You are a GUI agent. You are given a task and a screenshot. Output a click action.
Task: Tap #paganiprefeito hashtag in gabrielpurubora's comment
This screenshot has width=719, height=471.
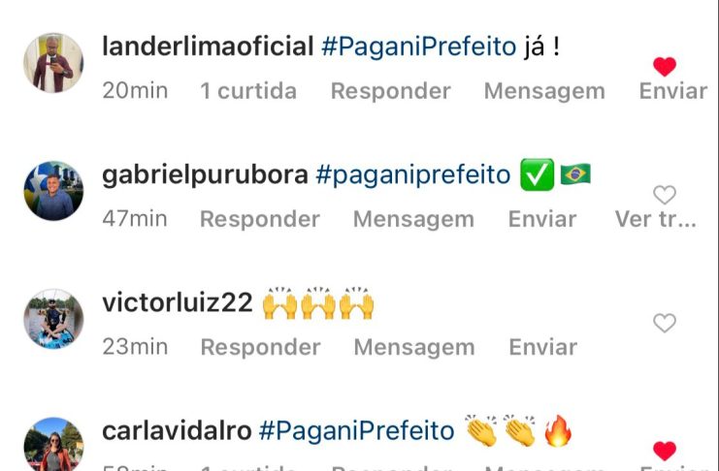pos(412,175)
